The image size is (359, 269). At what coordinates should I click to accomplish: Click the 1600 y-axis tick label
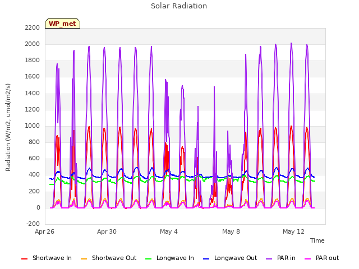point(33,77)
